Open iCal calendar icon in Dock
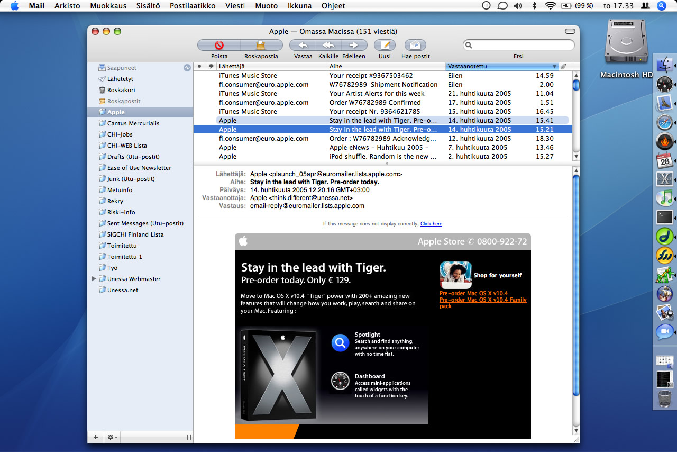Screen dimensions: 677x452 664,160
